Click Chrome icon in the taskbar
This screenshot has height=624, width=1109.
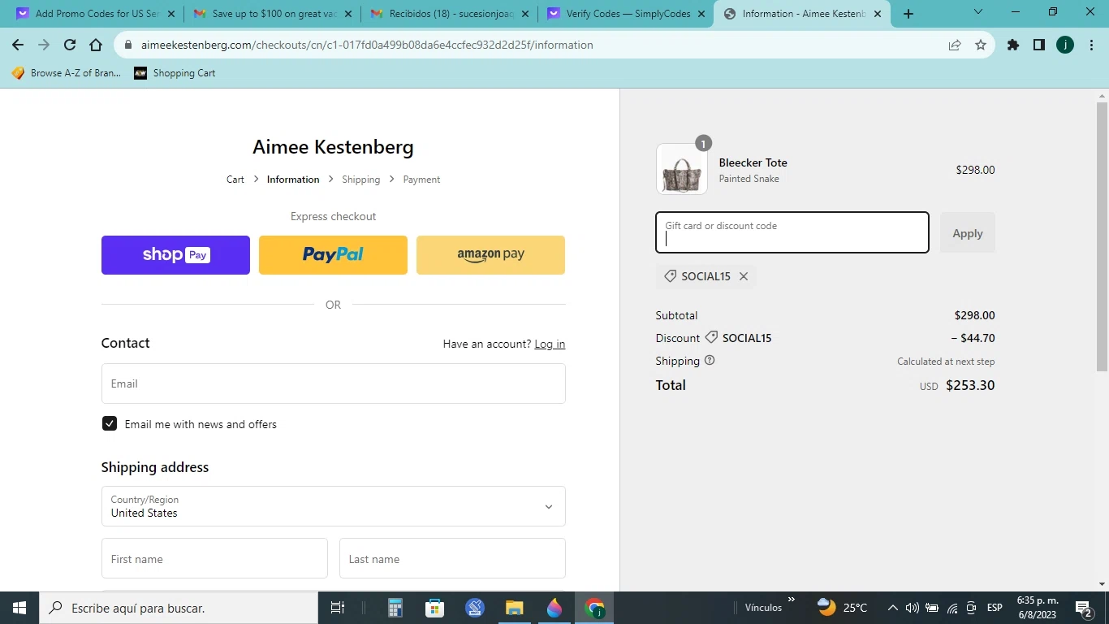click(x=595, y=608)
